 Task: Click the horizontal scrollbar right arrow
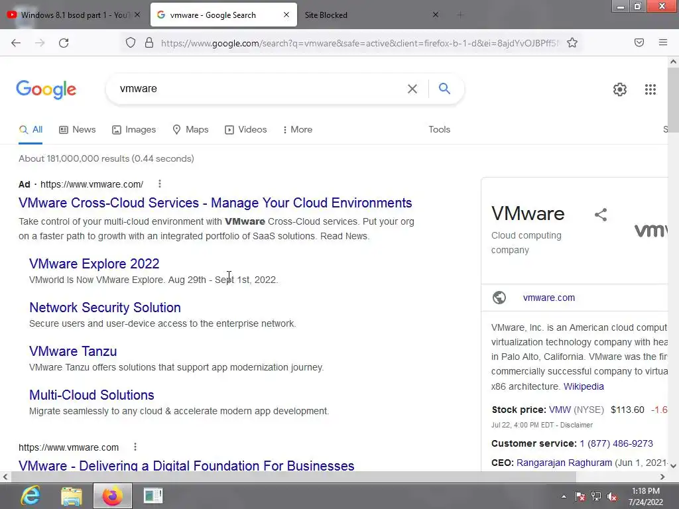point(662,477)
